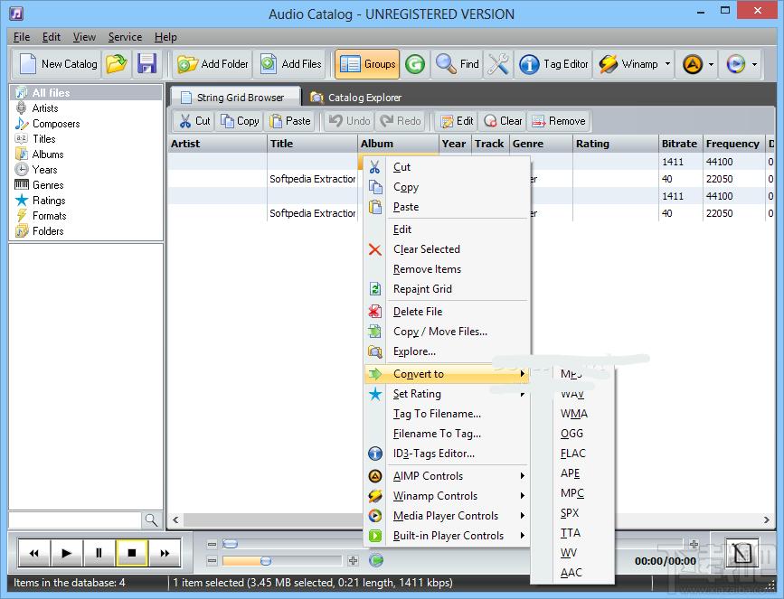
Task: Choose Explore... in context menu
Action: pyautogui.click(x=447, y=351)
